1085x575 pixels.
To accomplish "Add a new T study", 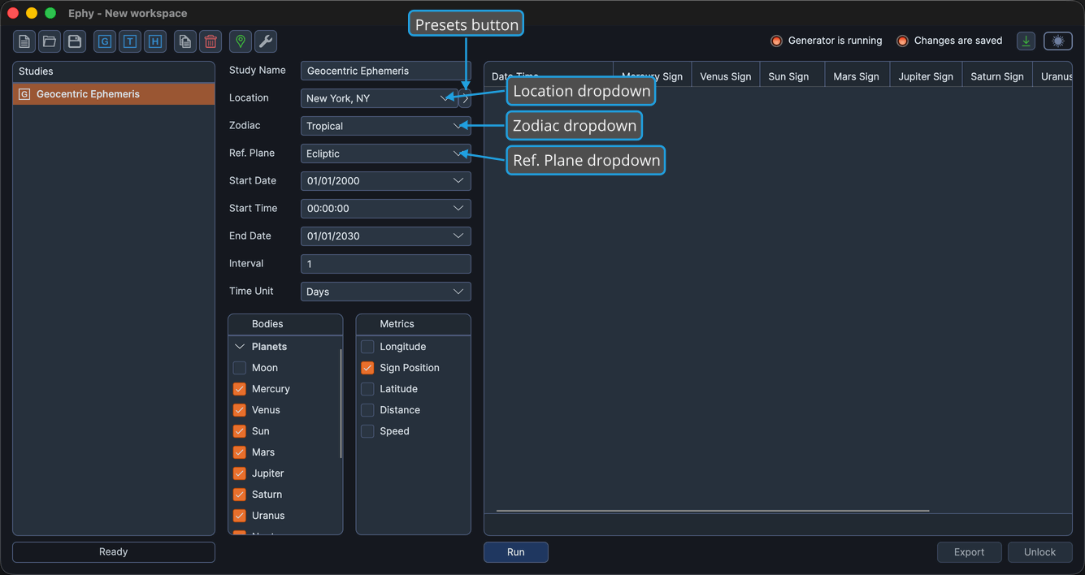I will (130, 41).
